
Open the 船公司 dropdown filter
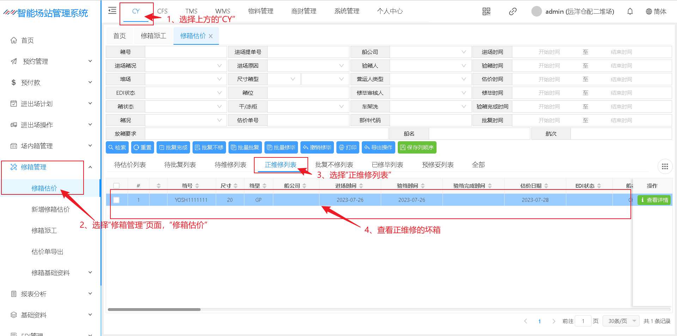430,52
